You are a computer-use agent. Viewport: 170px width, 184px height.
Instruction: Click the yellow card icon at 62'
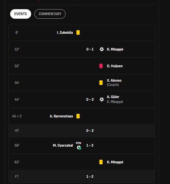click(101, 162)
